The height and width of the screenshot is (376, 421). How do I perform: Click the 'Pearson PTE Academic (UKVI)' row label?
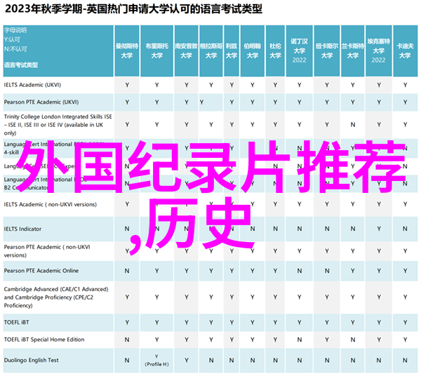(41, 102)
